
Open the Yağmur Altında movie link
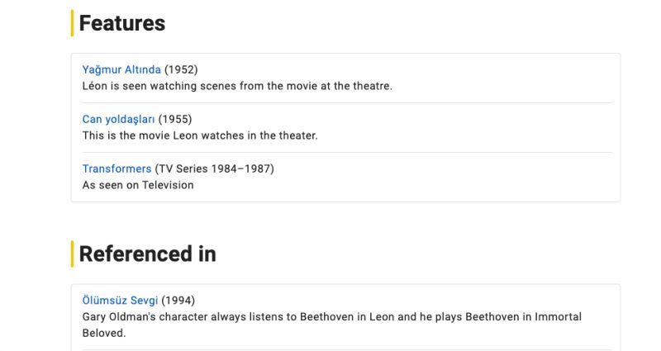coord(121,69)
